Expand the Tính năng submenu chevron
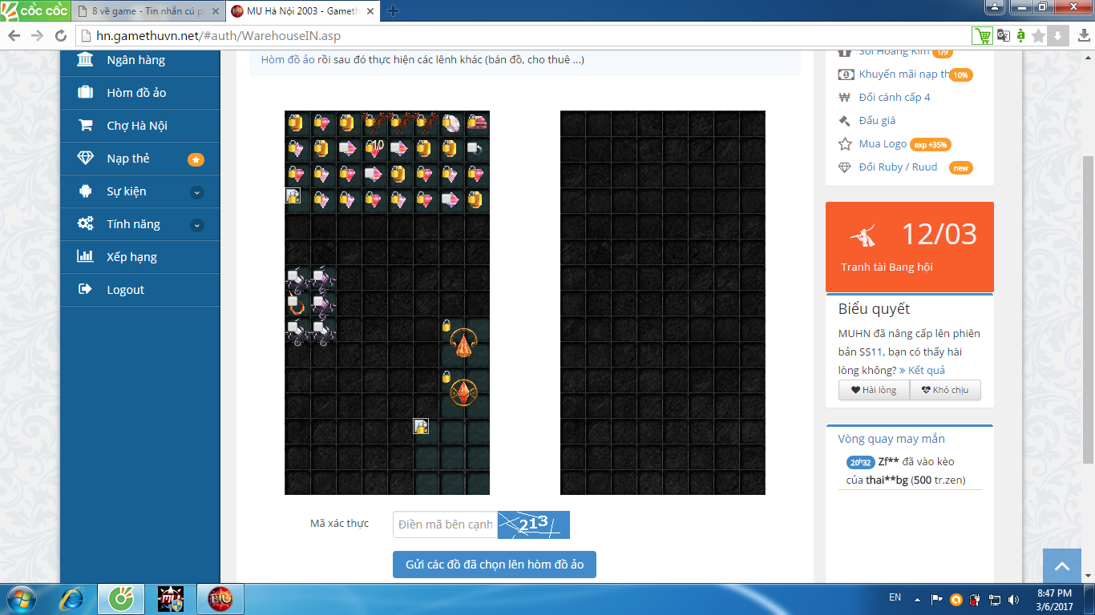 [197, 225]
